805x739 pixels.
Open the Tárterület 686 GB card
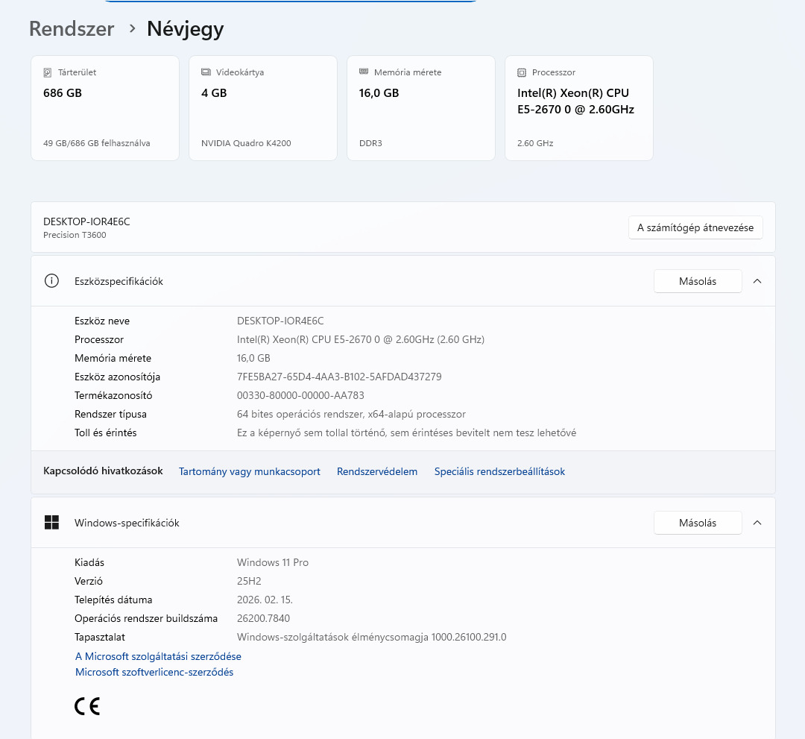pos(105,108)
